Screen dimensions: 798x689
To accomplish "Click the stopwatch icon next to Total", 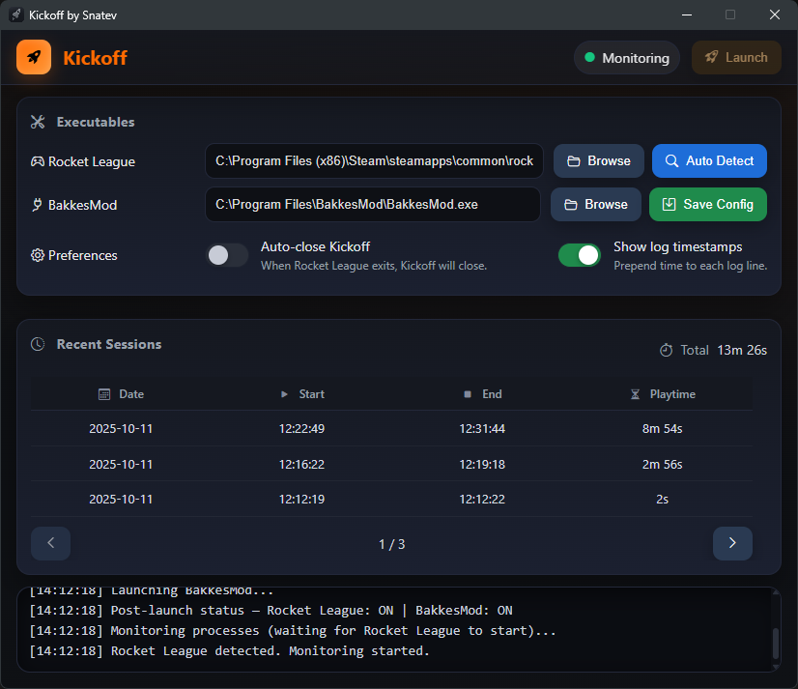I will (666, 350).
